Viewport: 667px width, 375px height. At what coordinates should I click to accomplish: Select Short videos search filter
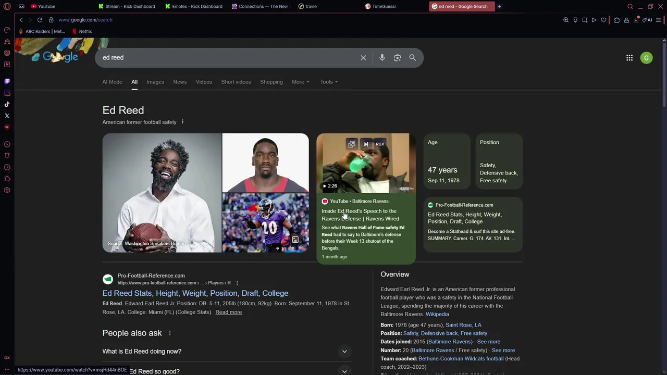236,82
